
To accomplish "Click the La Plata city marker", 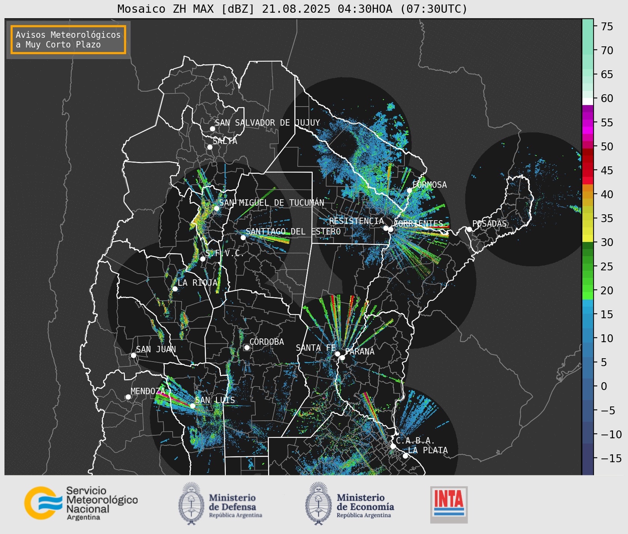I will [405, 455].
